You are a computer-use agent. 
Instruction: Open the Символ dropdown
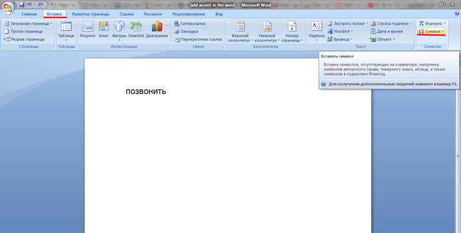[431, 31]
